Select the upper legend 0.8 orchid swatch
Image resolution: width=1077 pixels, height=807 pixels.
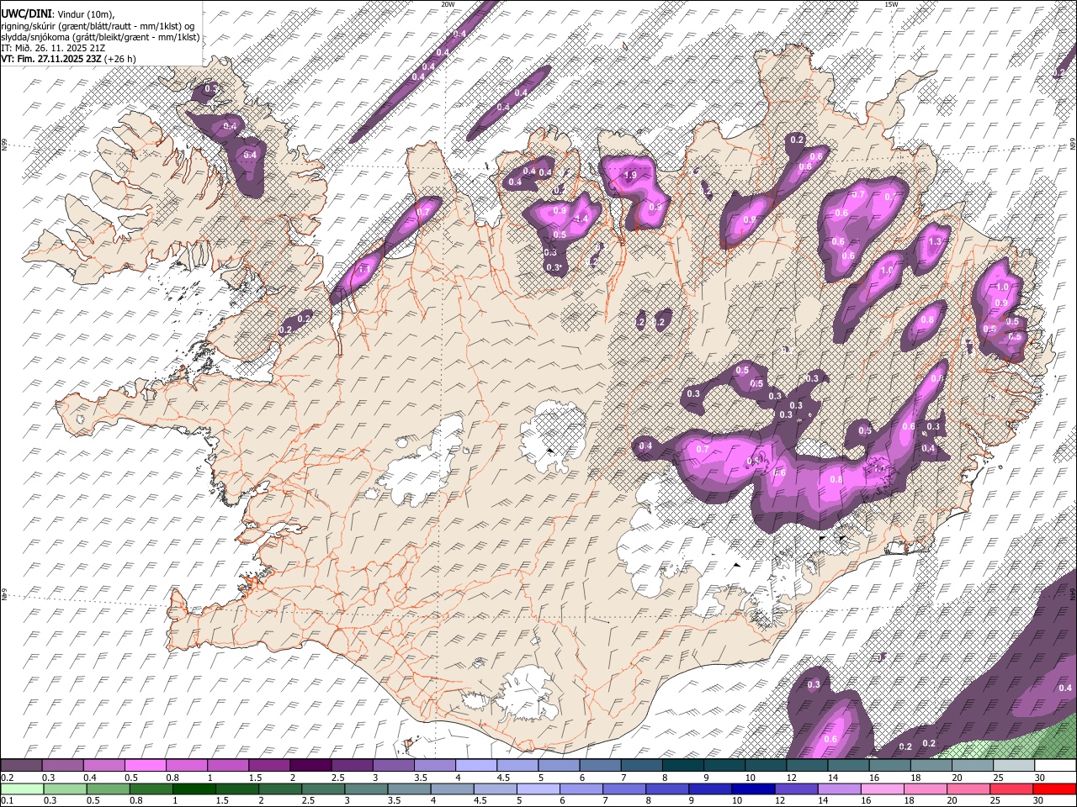186,765
